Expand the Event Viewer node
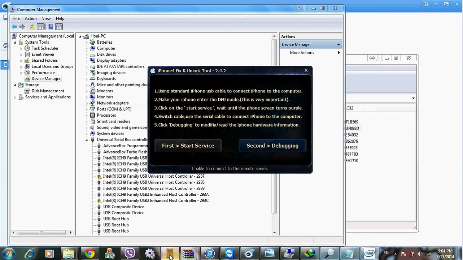Viewport: 463px width, 260px height. click(x=21, y=55)
